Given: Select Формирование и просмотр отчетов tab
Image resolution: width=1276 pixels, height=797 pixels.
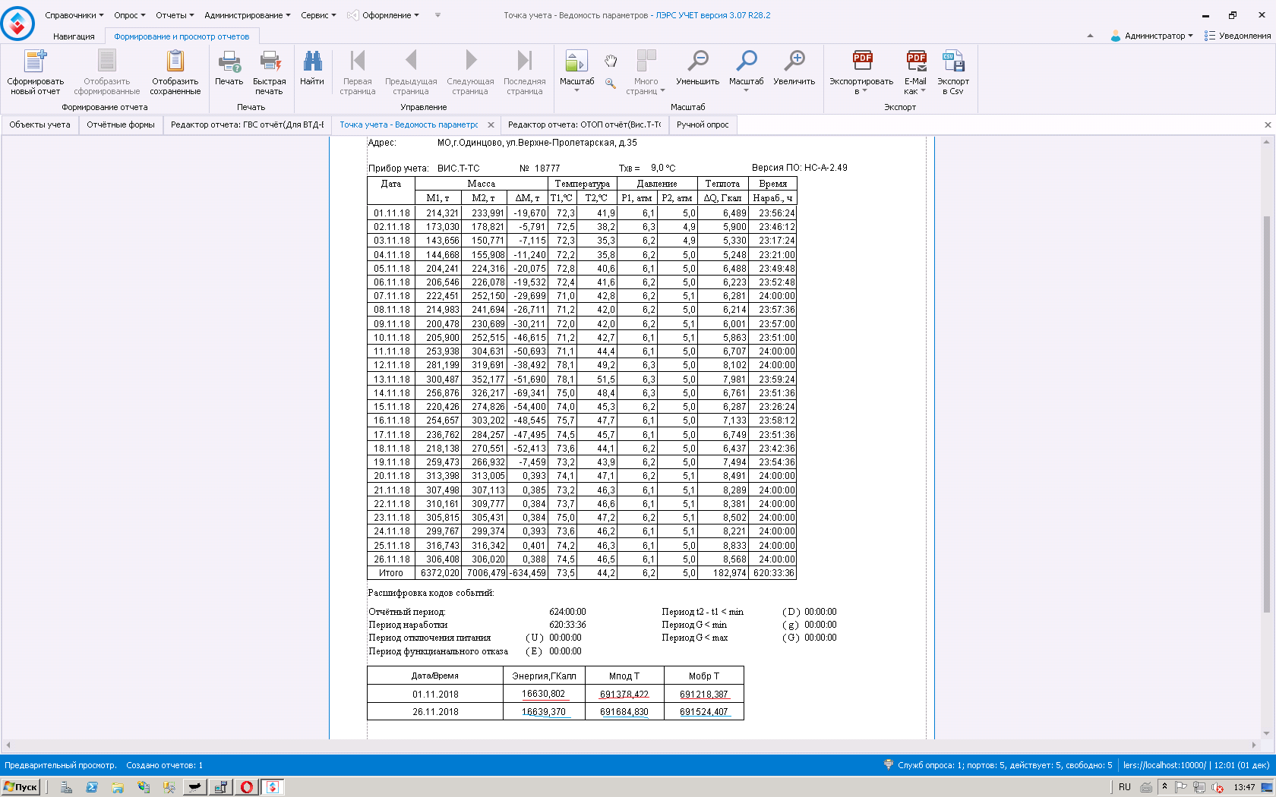Looking at the screenshot, I should 182,36.
